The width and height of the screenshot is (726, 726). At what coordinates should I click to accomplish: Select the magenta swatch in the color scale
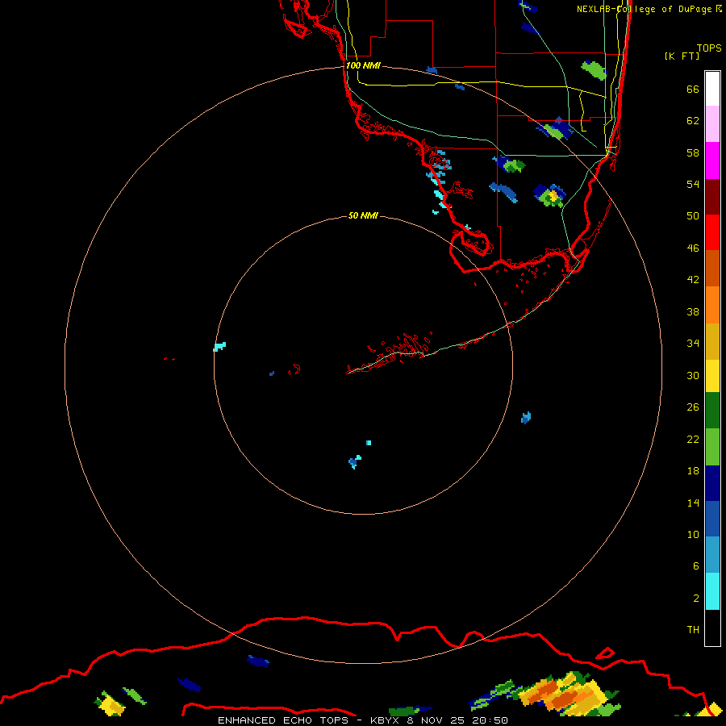(712, 161)
